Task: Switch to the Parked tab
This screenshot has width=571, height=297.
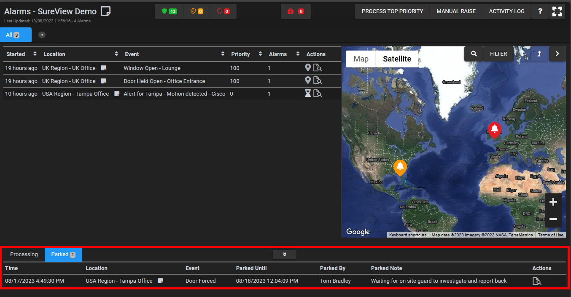Action: [63, 254]
